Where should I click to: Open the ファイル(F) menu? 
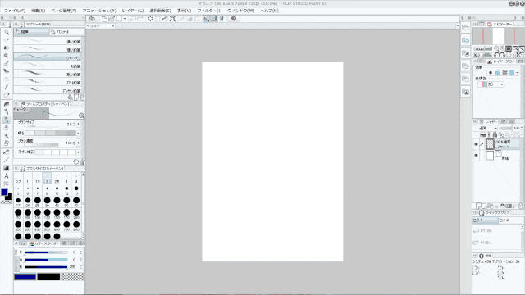pyautogui.click(x=15, y=11)
